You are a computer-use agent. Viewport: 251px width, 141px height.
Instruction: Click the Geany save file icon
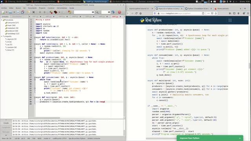coord(18,12)
